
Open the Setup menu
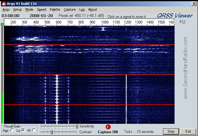click(17, 10)
